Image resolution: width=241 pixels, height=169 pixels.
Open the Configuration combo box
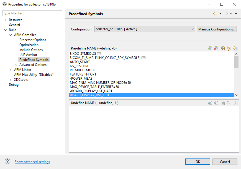[x=145, y=29]
